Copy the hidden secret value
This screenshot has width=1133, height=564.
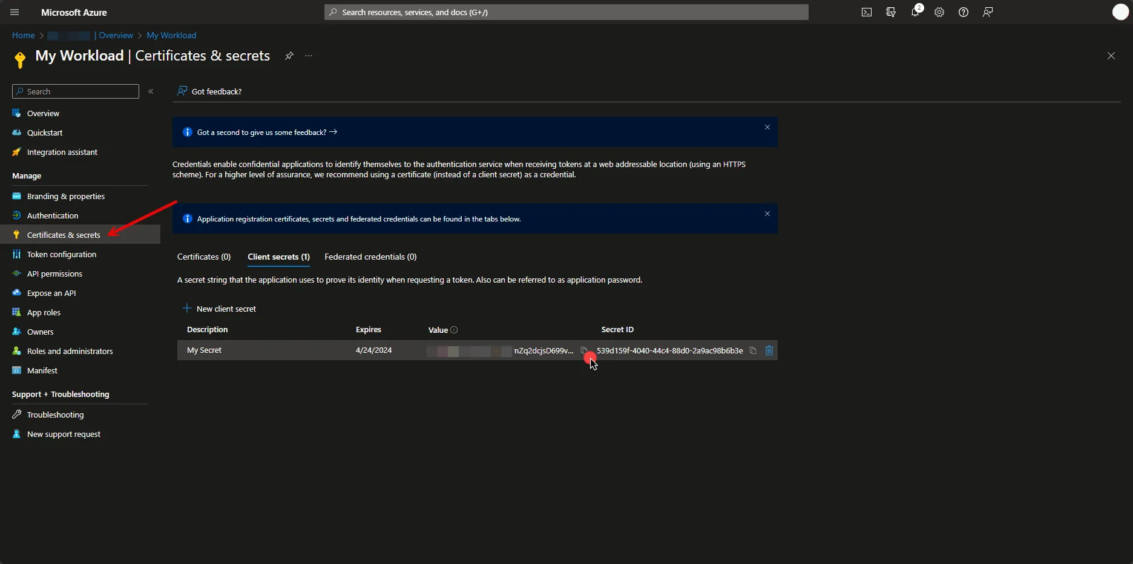click(584, 350)
